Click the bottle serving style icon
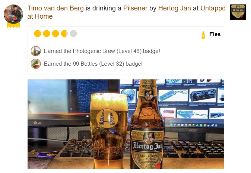This screenshot has width=251, height=173. point(203,35)
